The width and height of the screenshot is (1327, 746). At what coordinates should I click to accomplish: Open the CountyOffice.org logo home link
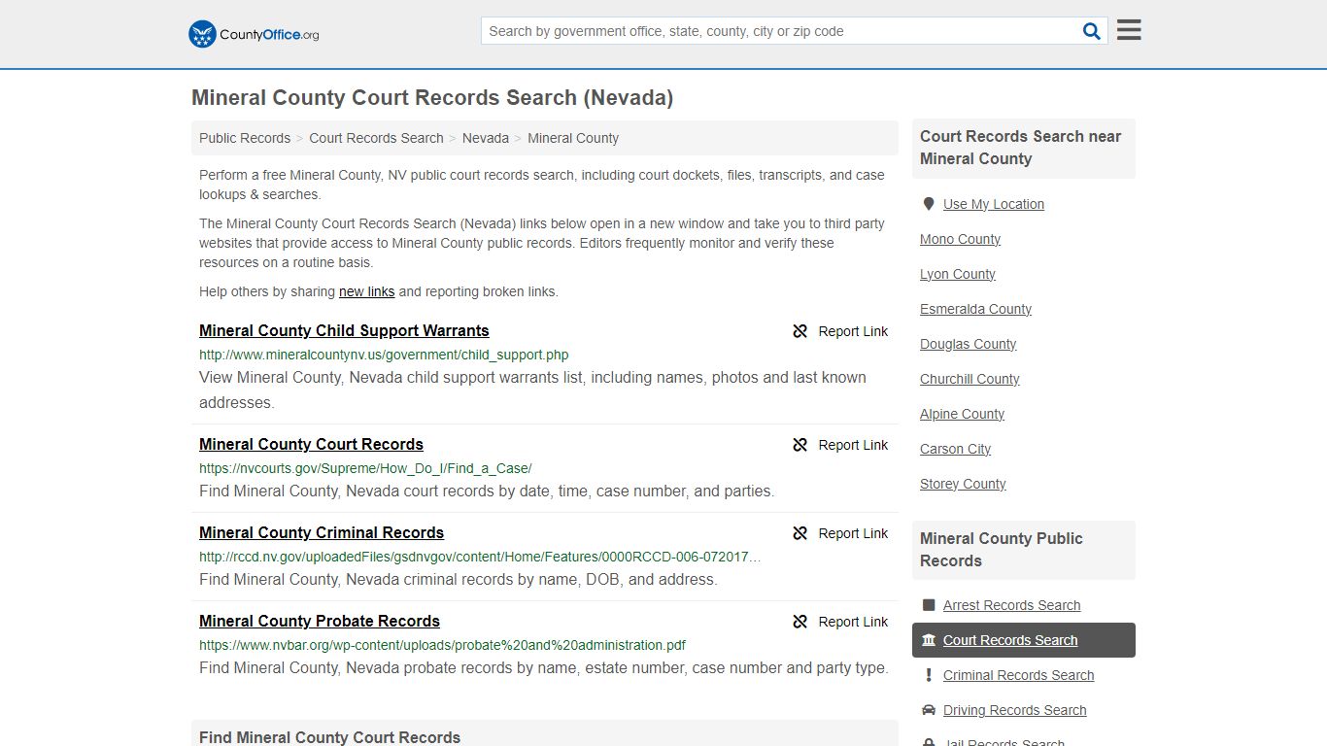coord(254,34)
